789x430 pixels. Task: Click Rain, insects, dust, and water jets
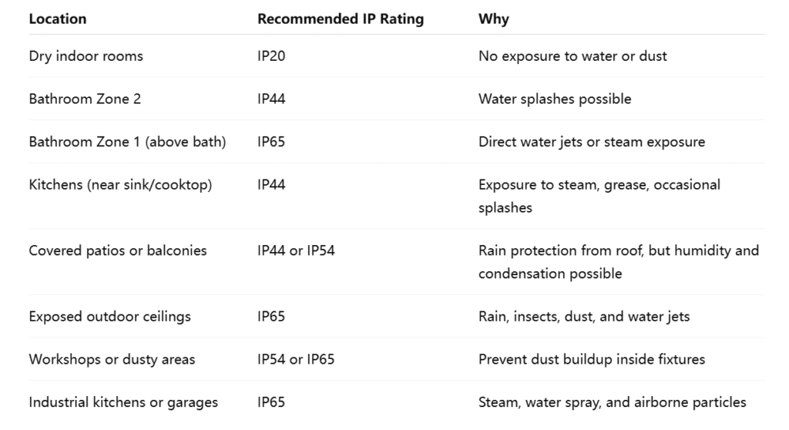[x=584, y=317]
